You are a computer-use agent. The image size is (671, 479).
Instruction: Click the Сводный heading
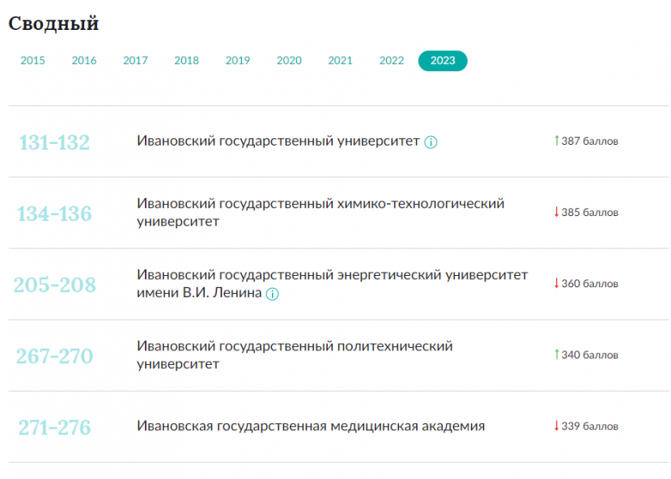(x=53, y=23)
